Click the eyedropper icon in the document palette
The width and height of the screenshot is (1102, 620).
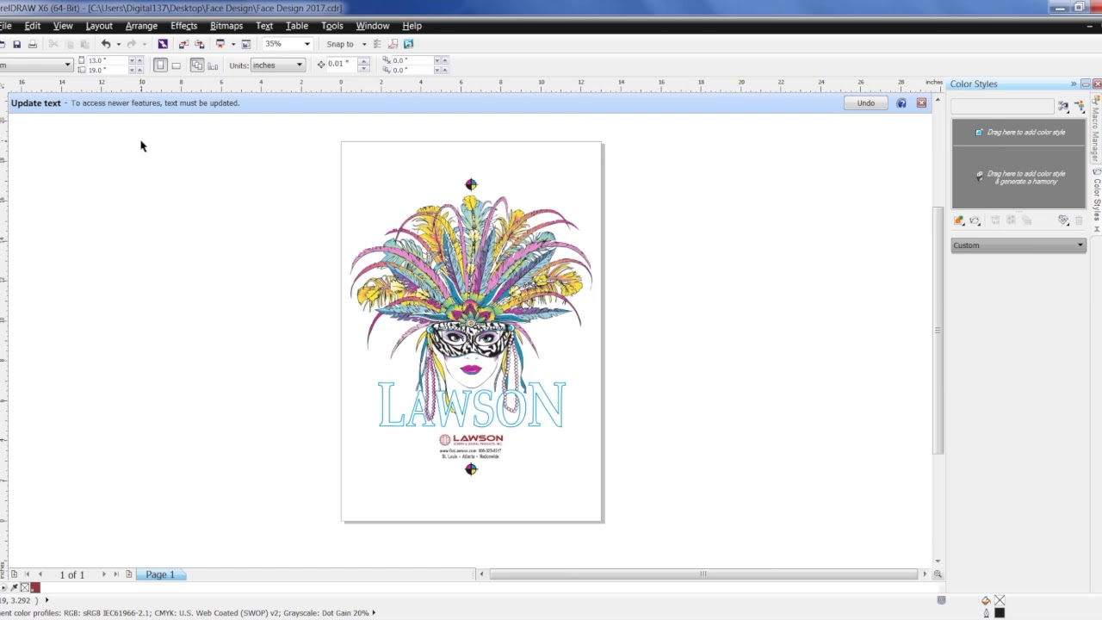tap(14, 587)
